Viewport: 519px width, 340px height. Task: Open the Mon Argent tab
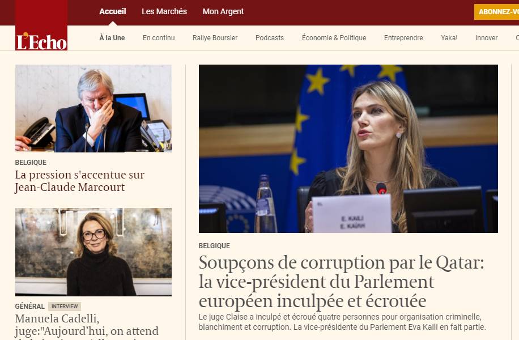pos(223,11)
